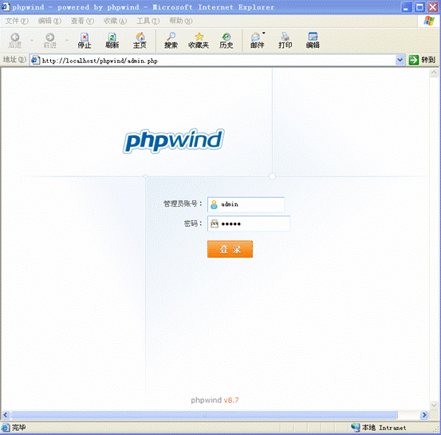
Task: Open the 收藏(A) menu
Action: [x=115, y=21]
